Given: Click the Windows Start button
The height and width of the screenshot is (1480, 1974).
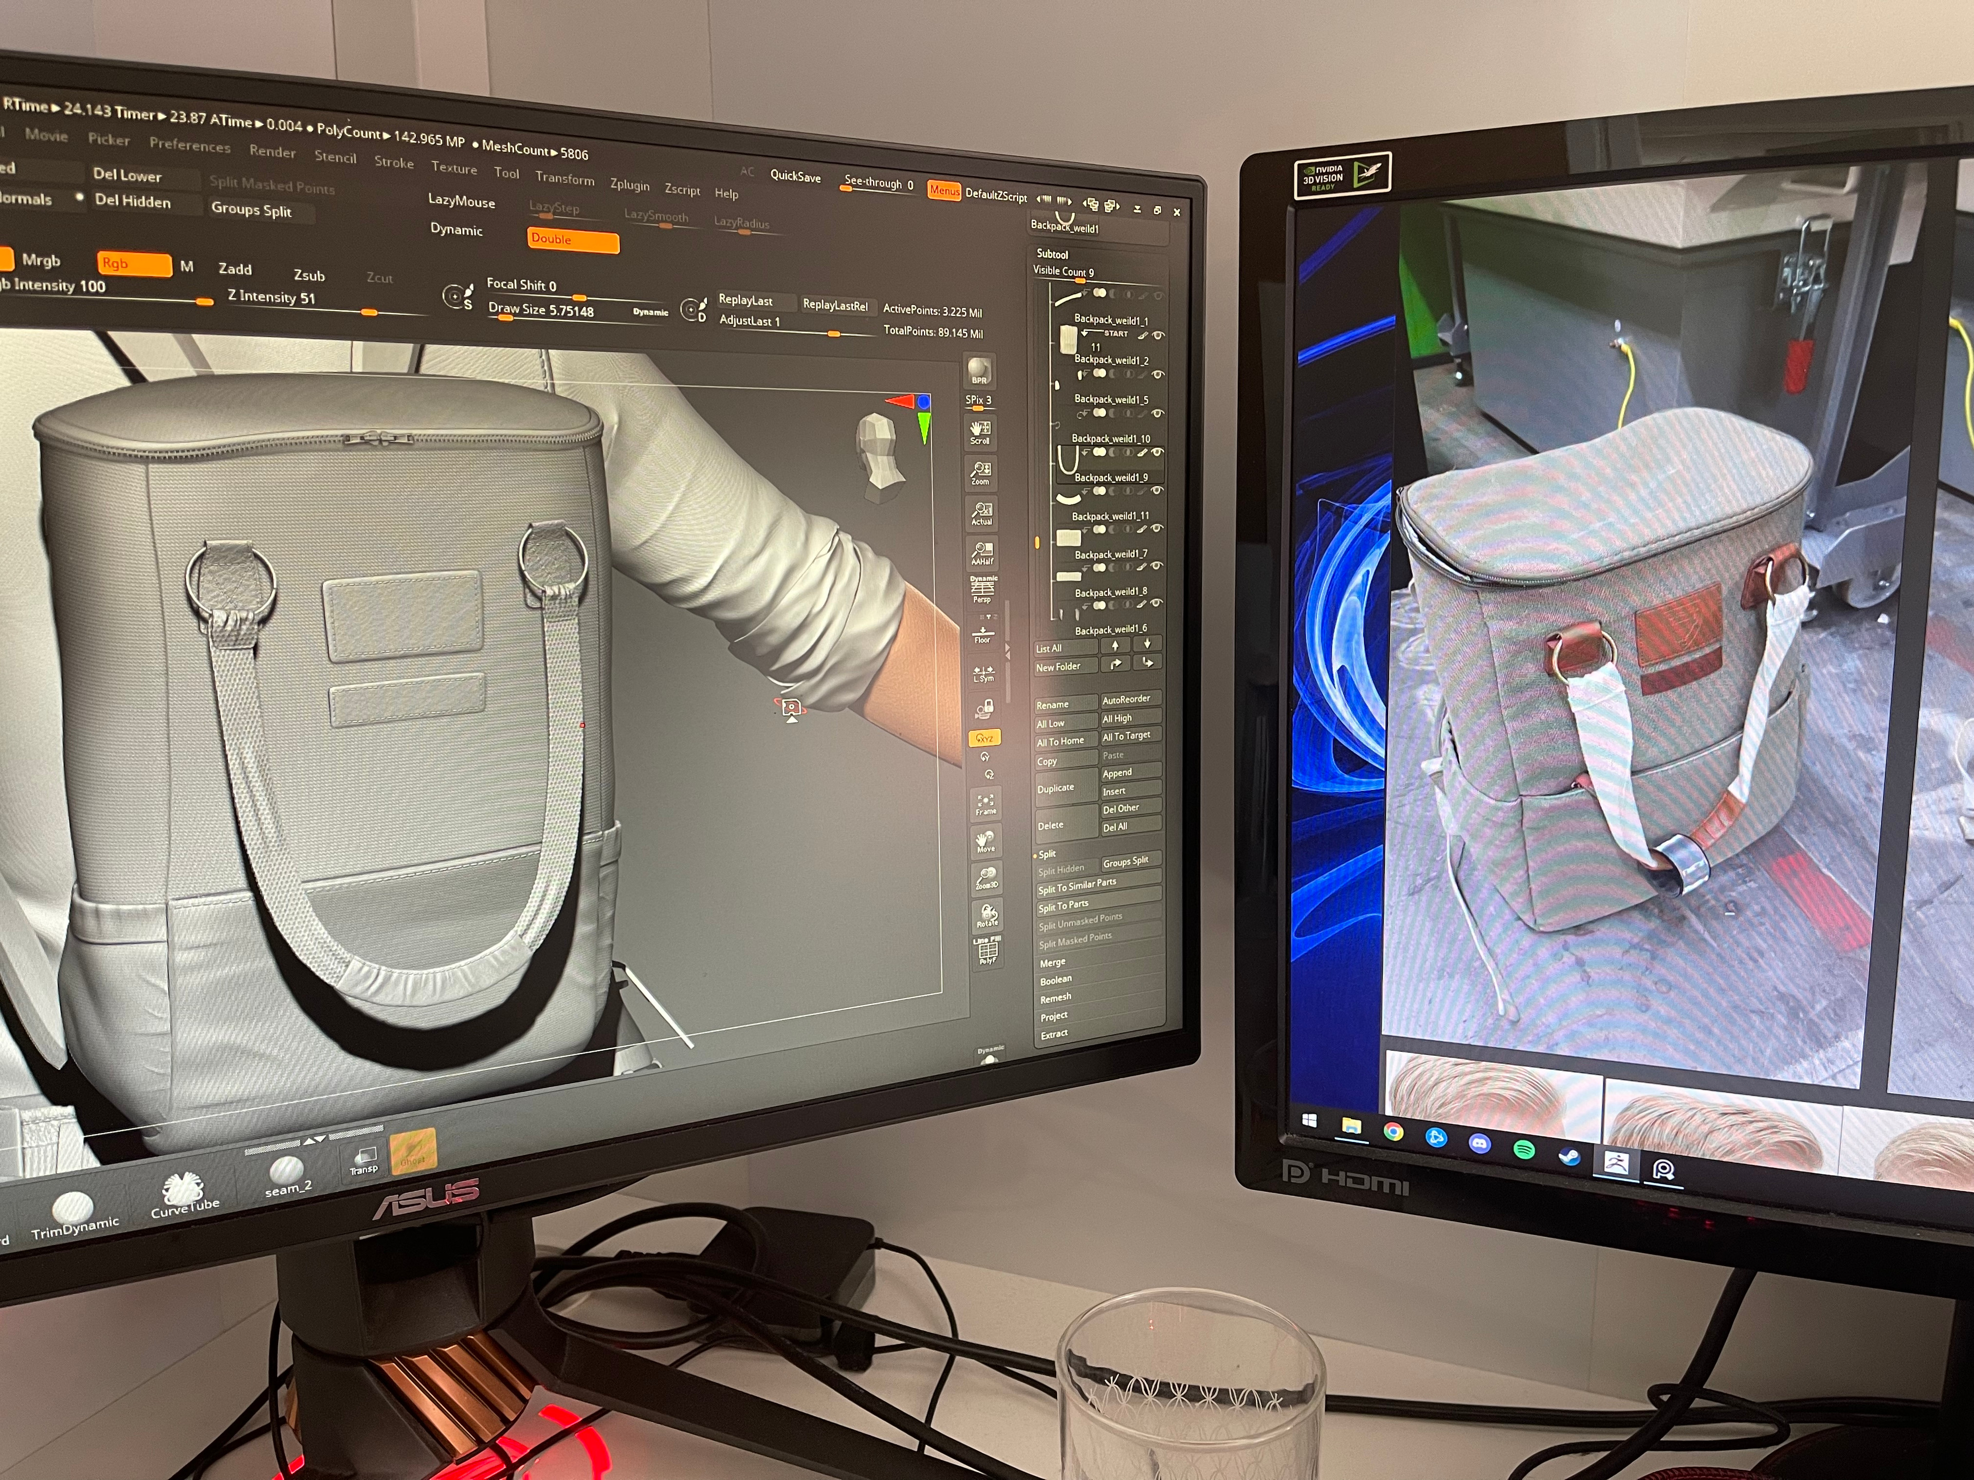Looking at the screenshot, I should [x=1309, y=1120].
